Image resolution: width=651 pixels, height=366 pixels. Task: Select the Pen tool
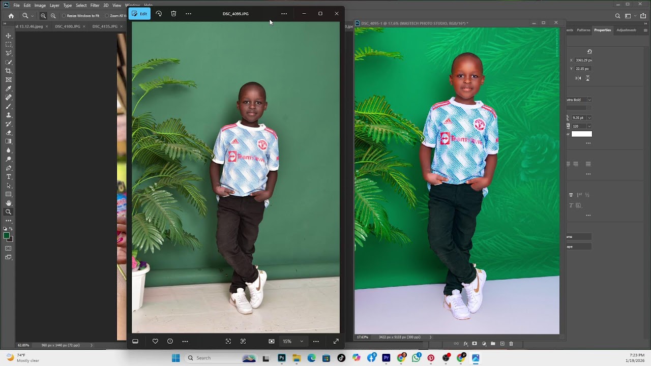click(x=9, y=168)
